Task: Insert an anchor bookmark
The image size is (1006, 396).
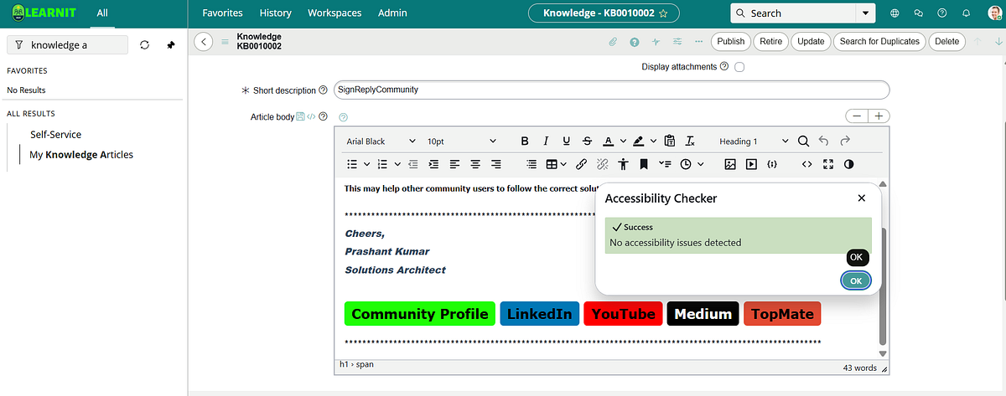Action: click(644, 164)
